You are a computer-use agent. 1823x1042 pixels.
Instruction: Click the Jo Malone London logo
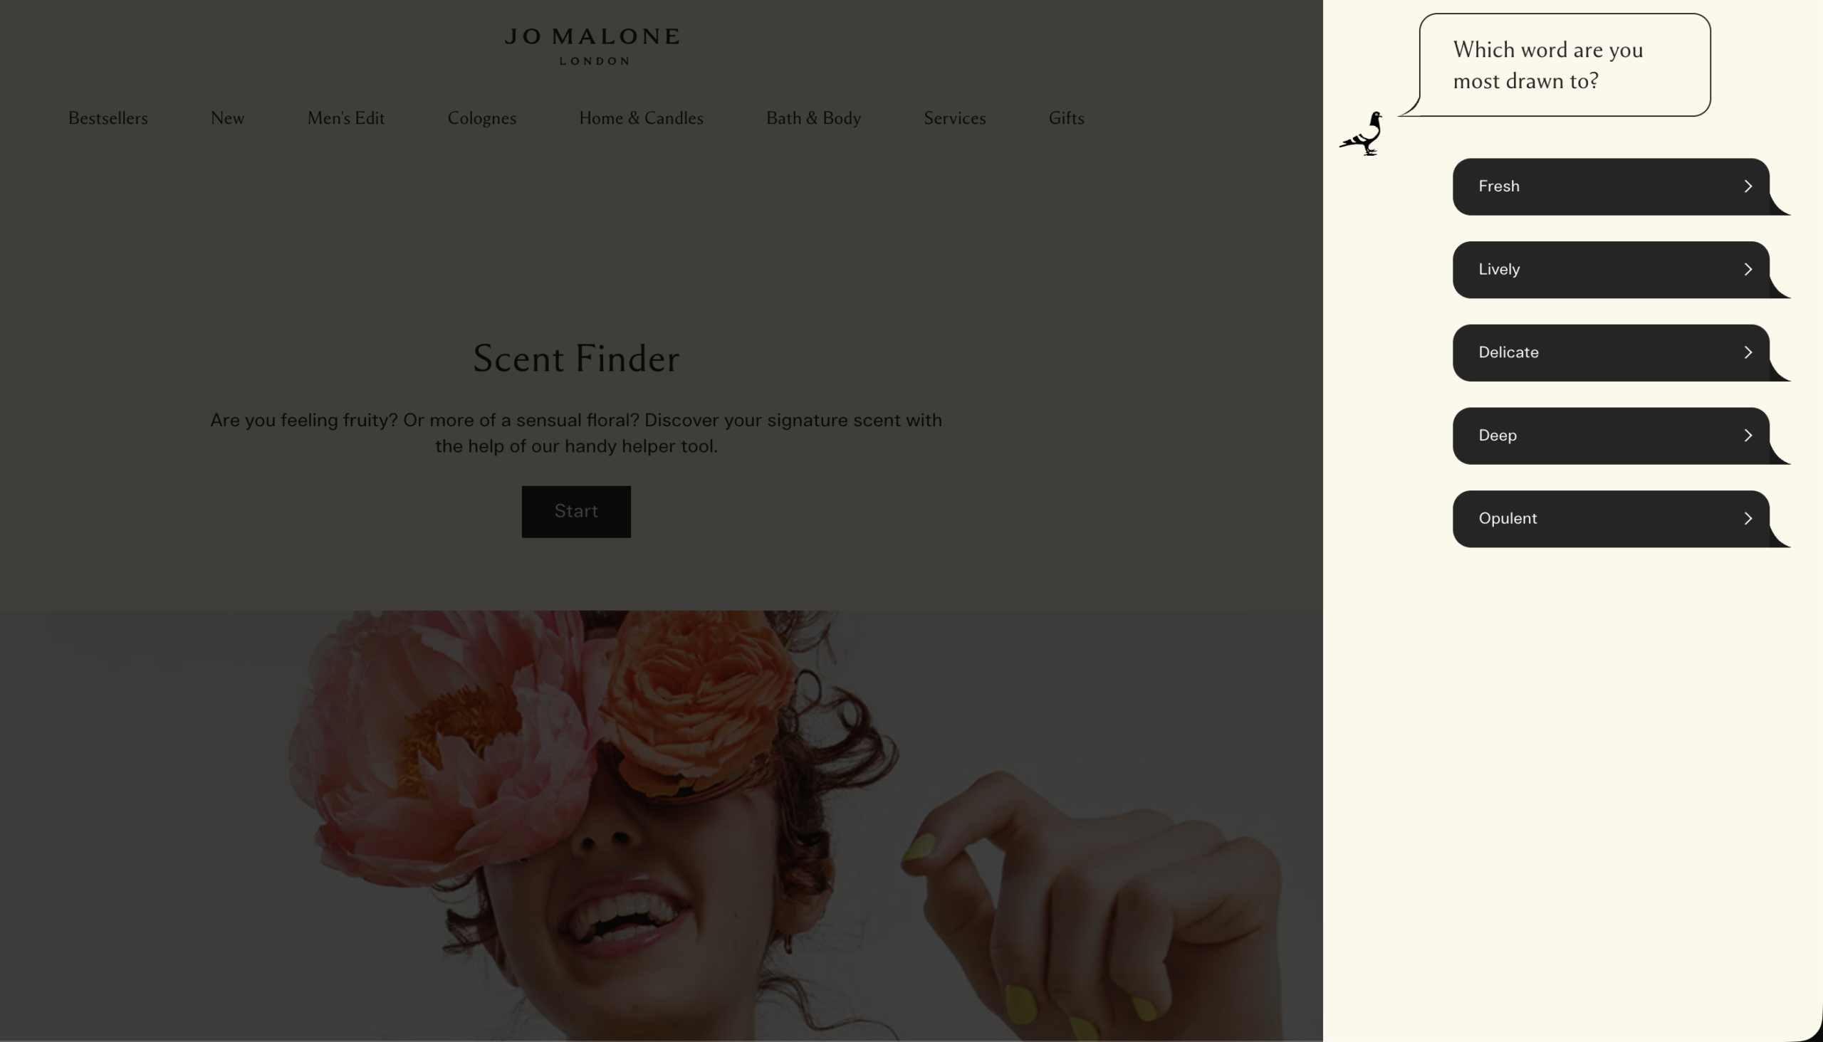click(593, 46)
